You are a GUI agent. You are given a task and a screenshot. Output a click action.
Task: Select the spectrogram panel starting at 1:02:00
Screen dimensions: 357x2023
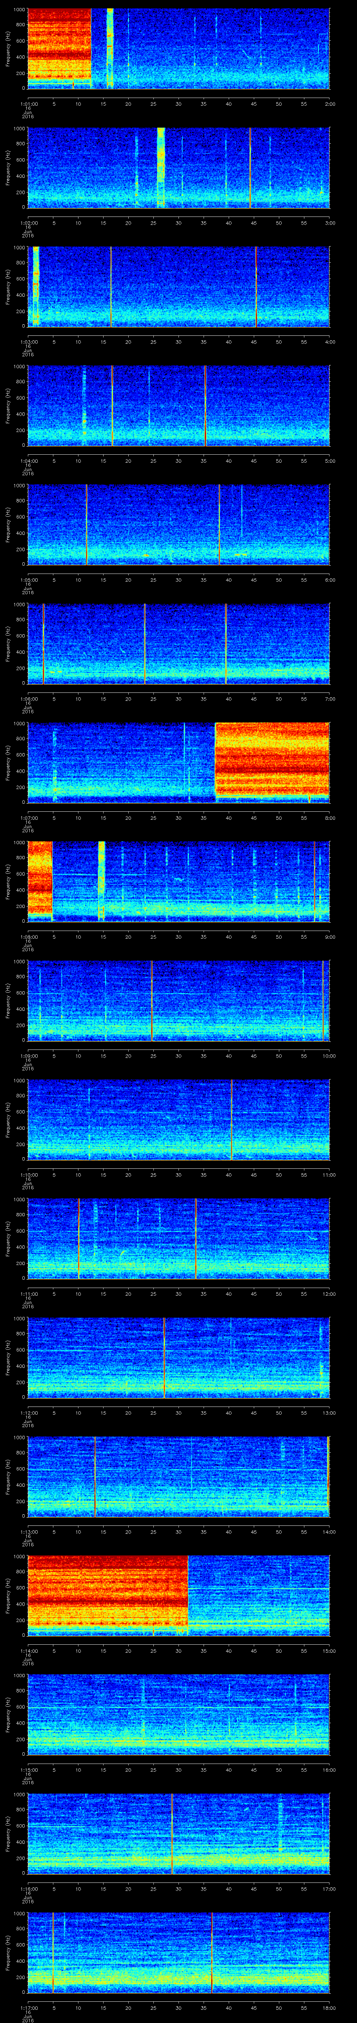[178, 167]
